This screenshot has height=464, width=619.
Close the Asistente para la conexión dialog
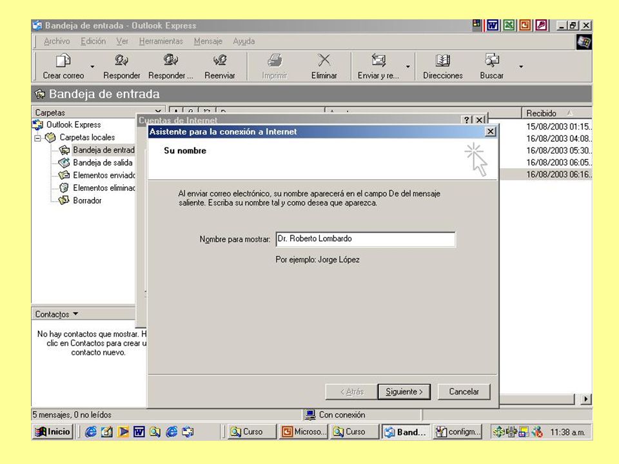[490, 131]
